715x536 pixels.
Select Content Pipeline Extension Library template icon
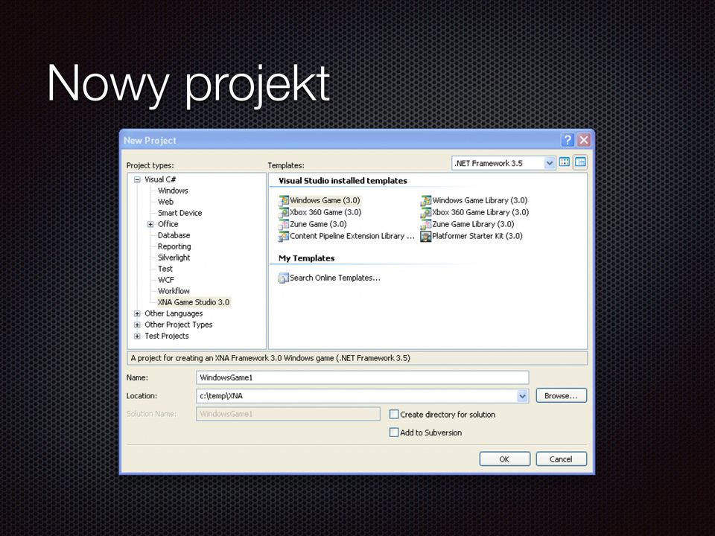(x=283, y=236)
